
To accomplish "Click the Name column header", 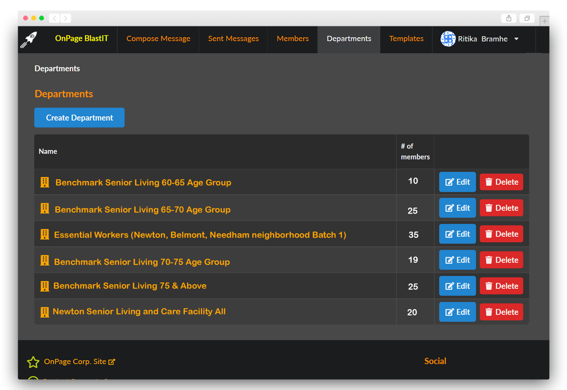I will [x=48, y=151].
